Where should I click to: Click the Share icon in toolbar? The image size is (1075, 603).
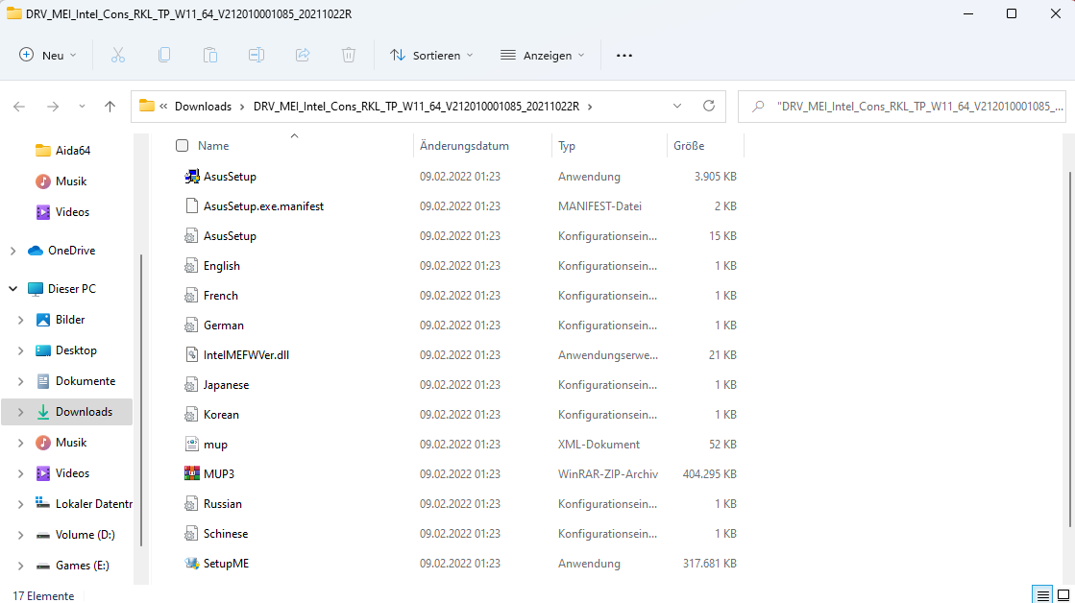(303, 56)
